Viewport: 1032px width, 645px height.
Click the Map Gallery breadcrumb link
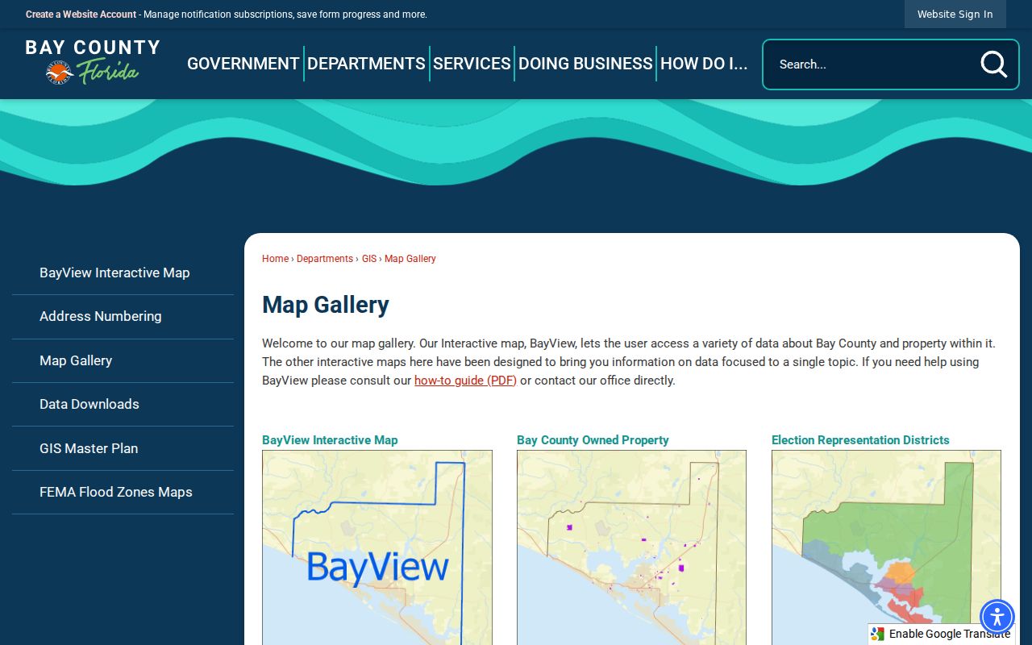tap(410, 259)
